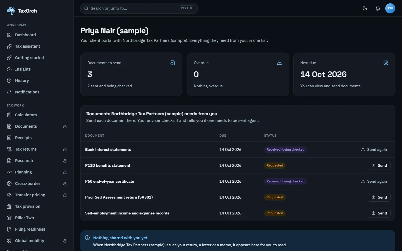Click the Next due calendar icon

(386, 63)
